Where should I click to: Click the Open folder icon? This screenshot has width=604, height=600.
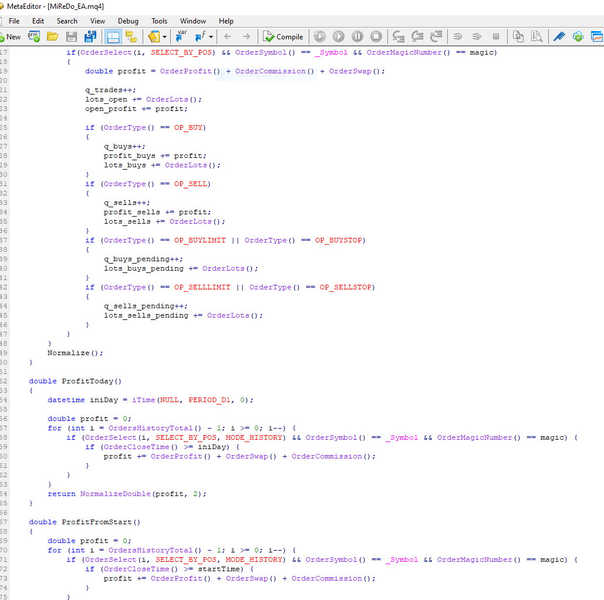(x=53, y=36)
